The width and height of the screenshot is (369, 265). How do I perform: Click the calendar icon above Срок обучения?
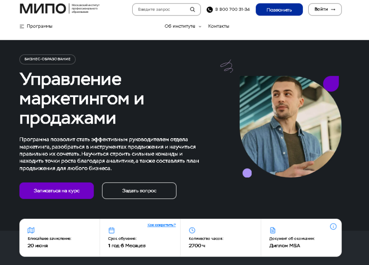112,230
